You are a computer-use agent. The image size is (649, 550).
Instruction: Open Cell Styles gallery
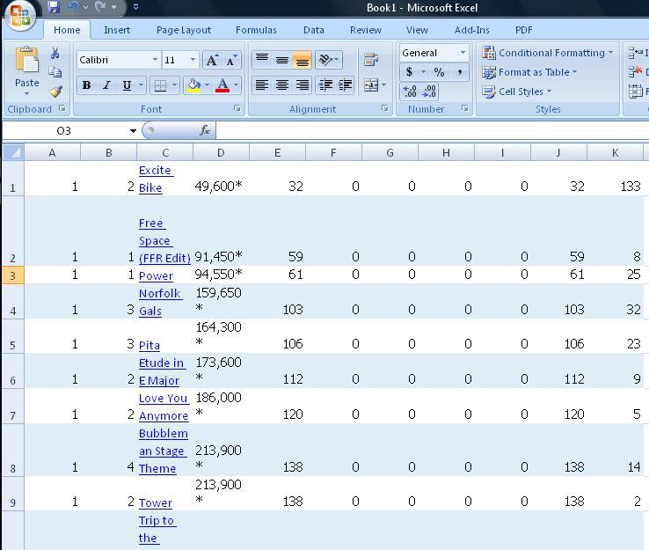point(517,92)
